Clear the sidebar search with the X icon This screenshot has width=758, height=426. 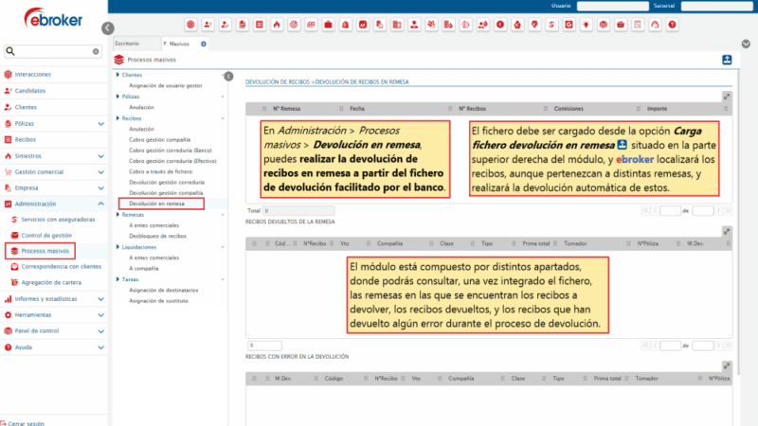[x=96, y=51]
